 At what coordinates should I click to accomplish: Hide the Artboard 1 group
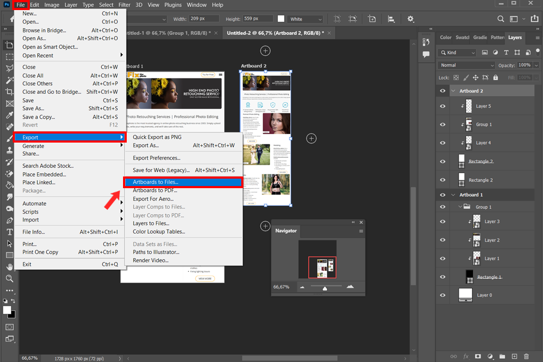click(x=443, y=195)
